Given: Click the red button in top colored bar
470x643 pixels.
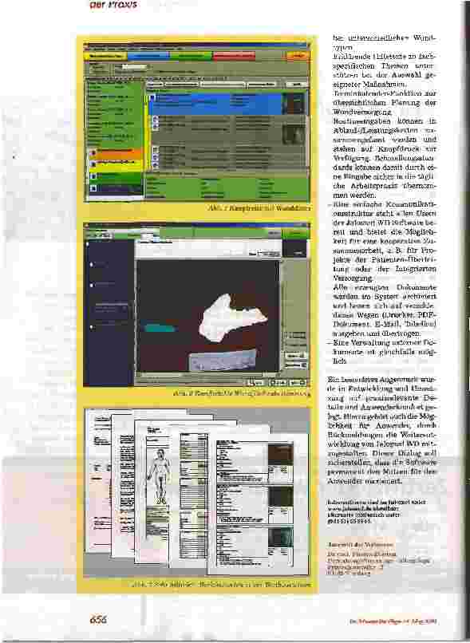Looking at the screenshot, I should pos(234,56).
